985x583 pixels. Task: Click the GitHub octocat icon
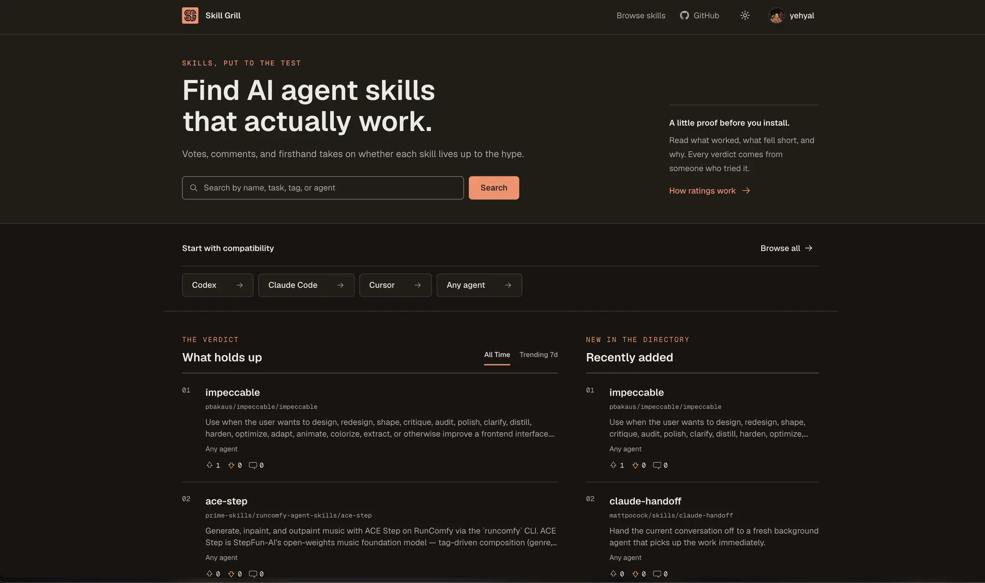click(684, 15)
